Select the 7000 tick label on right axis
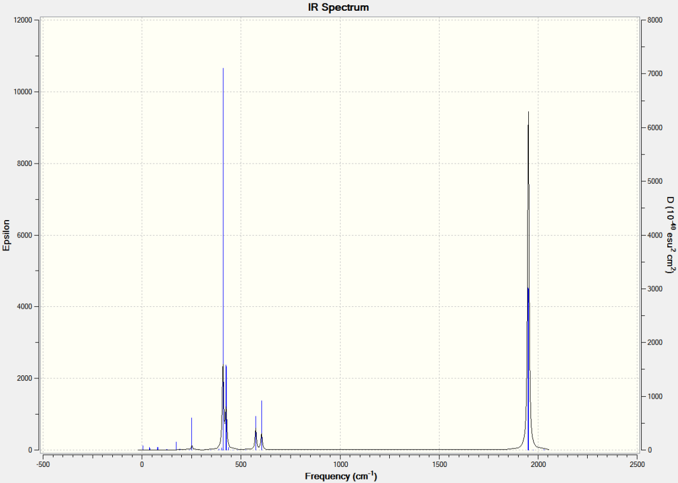This screenshot has height=483, width=678. [x=655, y=74]
